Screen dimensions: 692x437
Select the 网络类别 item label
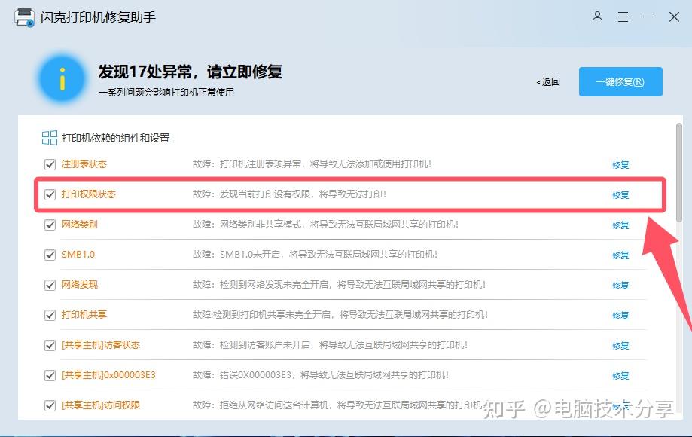pyautogui.click(x=79, y=225)
